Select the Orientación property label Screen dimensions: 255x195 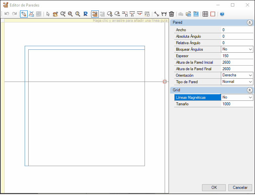coord(185,75)
